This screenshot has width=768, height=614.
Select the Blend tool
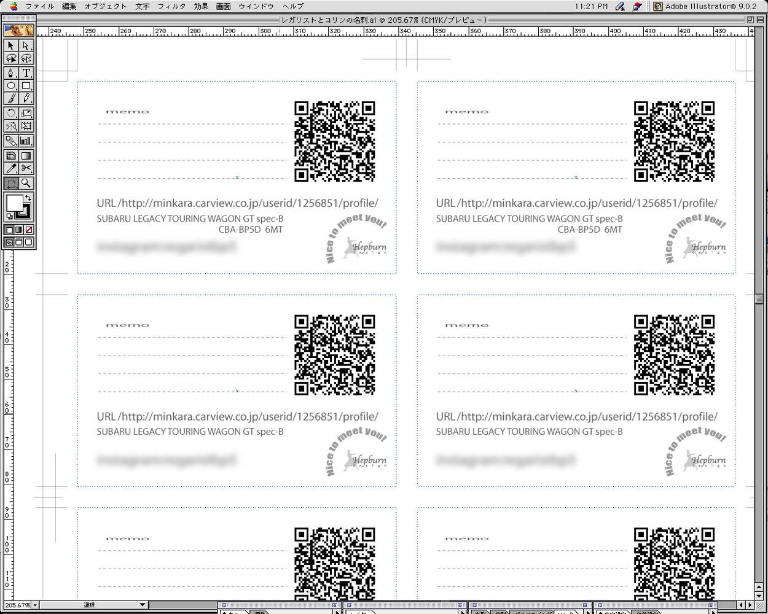coord(11,141)
